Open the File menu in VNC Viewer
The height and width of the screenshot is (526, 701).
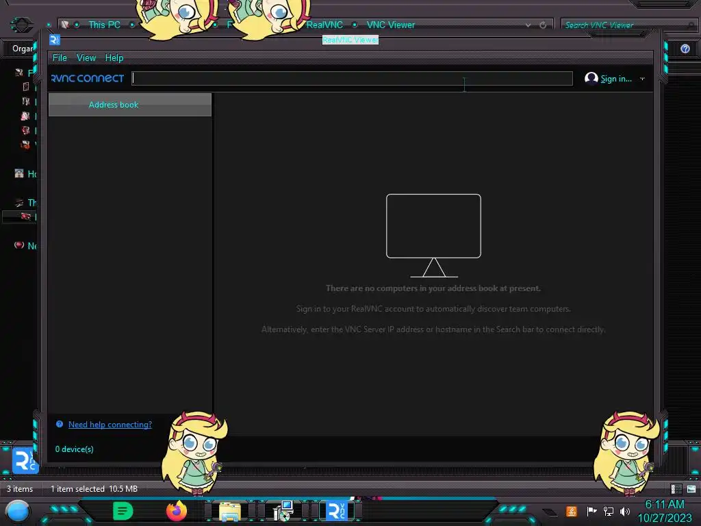pyautogui.click(x=60, y=58)
